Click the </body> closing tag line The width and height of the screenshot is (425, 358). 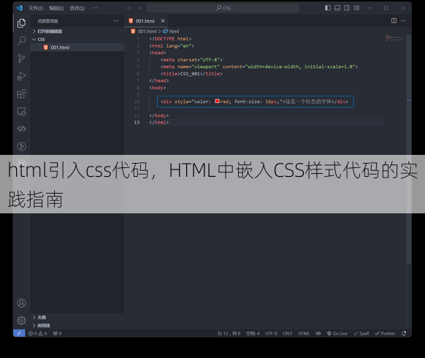tap(159, 115)
